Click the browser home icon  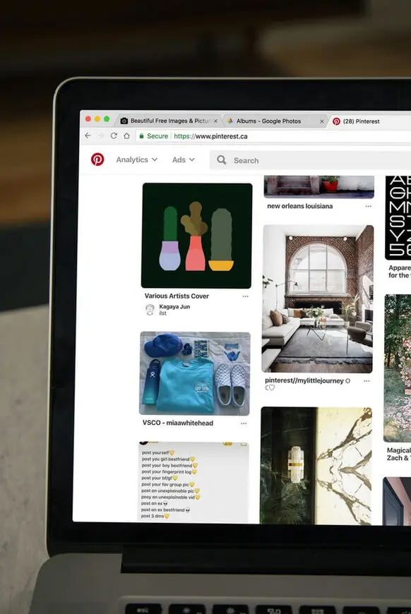pyautogui.click(x=126, y=136)
